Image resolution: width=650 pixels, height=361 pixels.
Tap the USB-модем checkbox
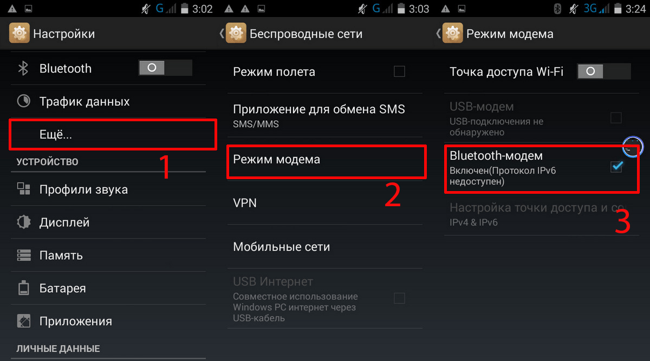(616, 117)
